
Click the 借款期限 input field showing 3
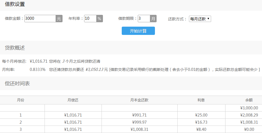pyautogui.click(x=144, y=18)
